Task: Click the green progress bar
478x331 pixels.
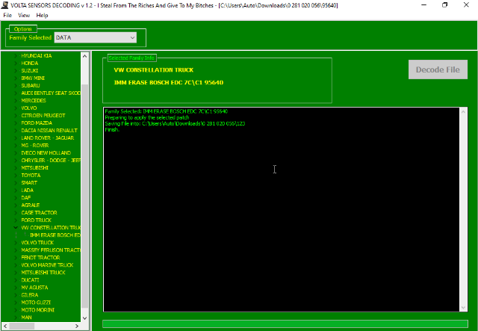Action: [x=285, y=324]
